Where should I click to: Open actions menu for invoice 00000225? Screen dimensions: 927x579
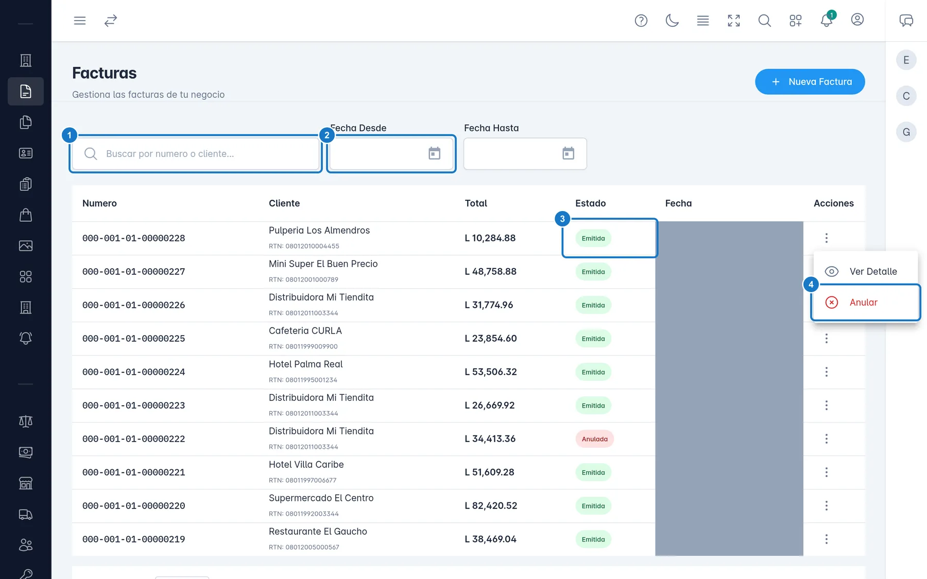(x=827, y=339)
